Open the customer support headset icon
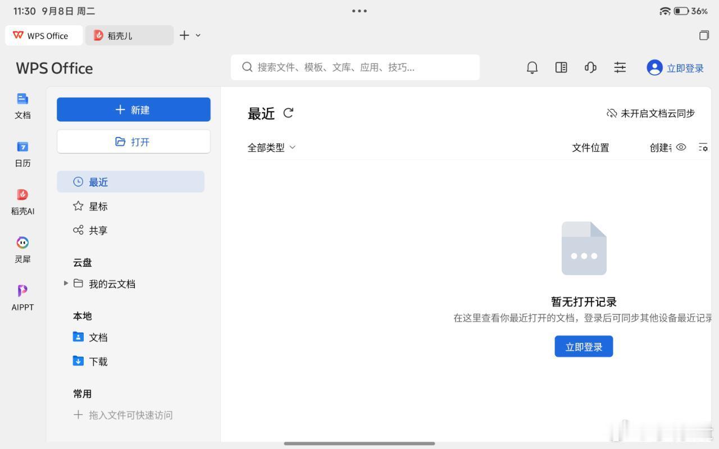Viewport: 719px width, 449px height. coord(590,67)
